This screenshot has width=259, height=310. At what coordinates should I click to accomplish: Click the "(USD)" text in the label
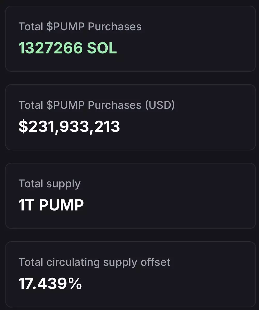(x=160, y=105)
